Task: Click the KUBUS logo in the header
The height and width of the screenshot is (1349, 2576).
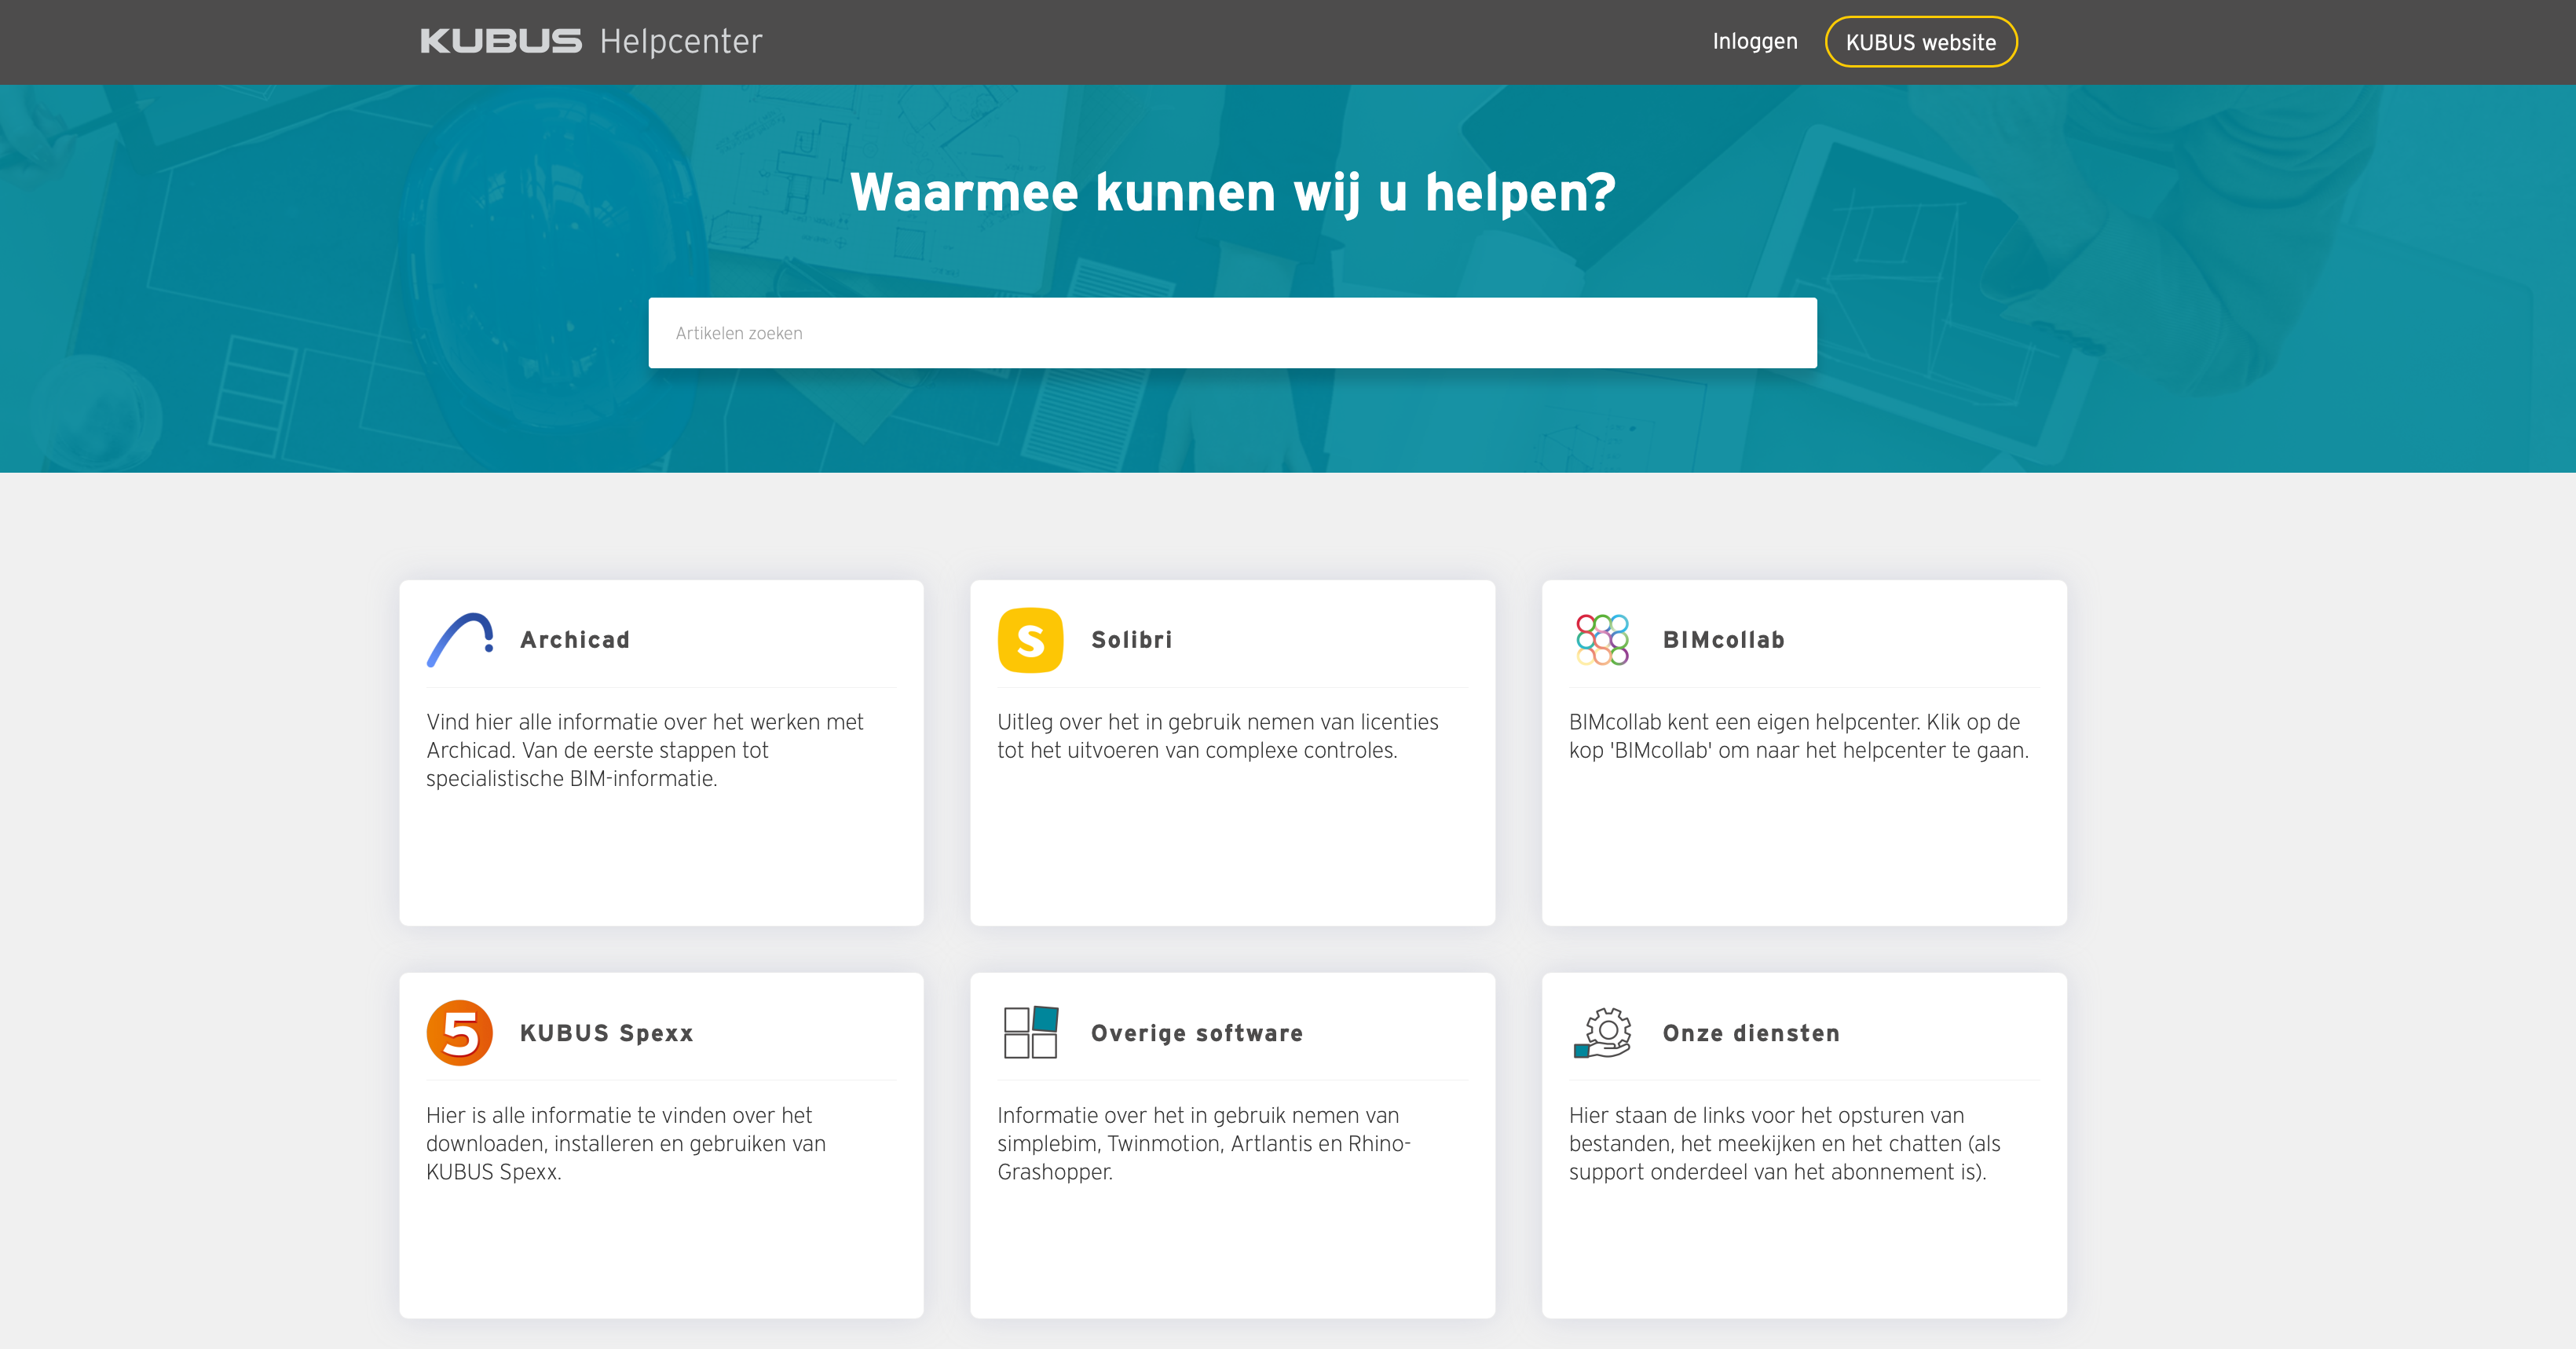Action: 501,41
